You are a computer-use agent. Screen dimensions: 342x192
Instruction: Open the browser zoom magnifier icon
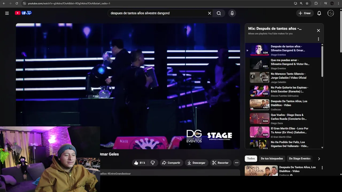301,3
